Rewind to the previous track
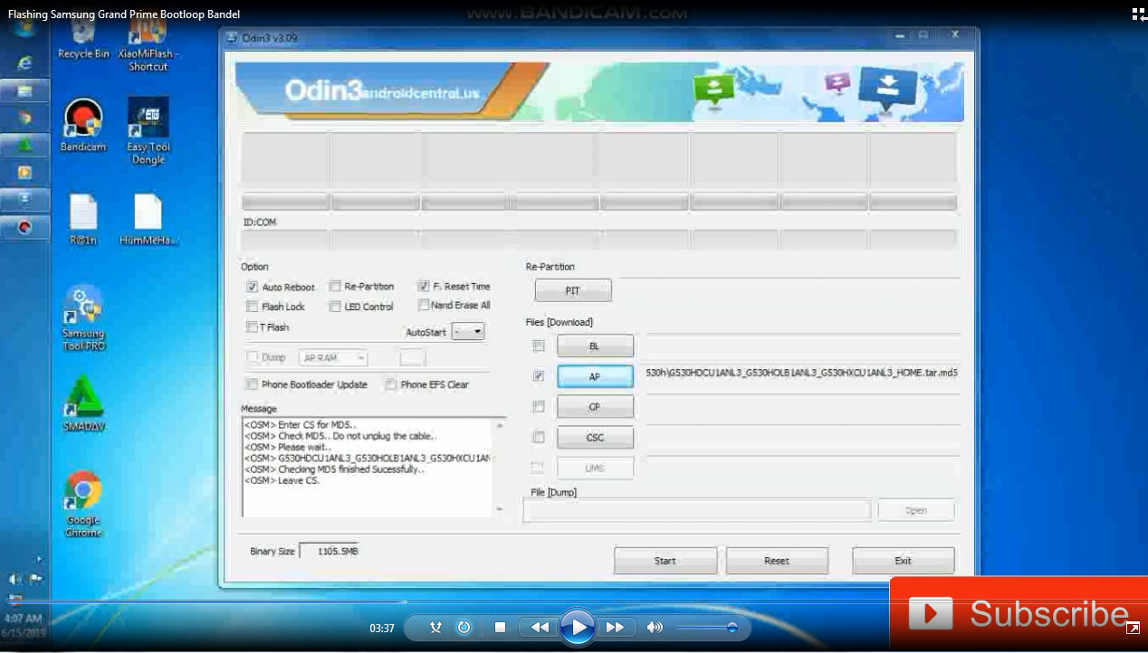 540,627
